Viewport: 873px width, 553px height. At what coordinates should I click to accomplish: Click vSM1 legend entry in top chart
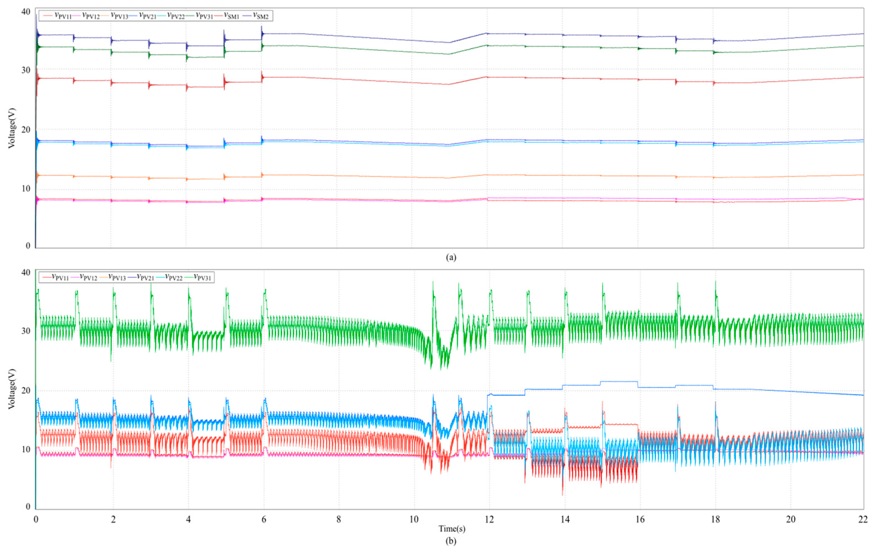[231, 16]
